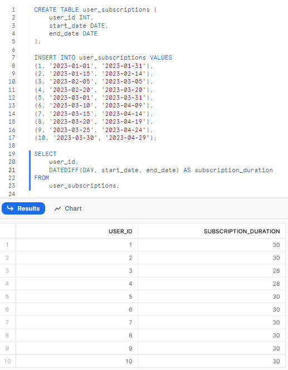The width and height of the screenshot is (288, 370).
Task: Click USER_ID cell with value 2
Action: [x=77, y=258]
